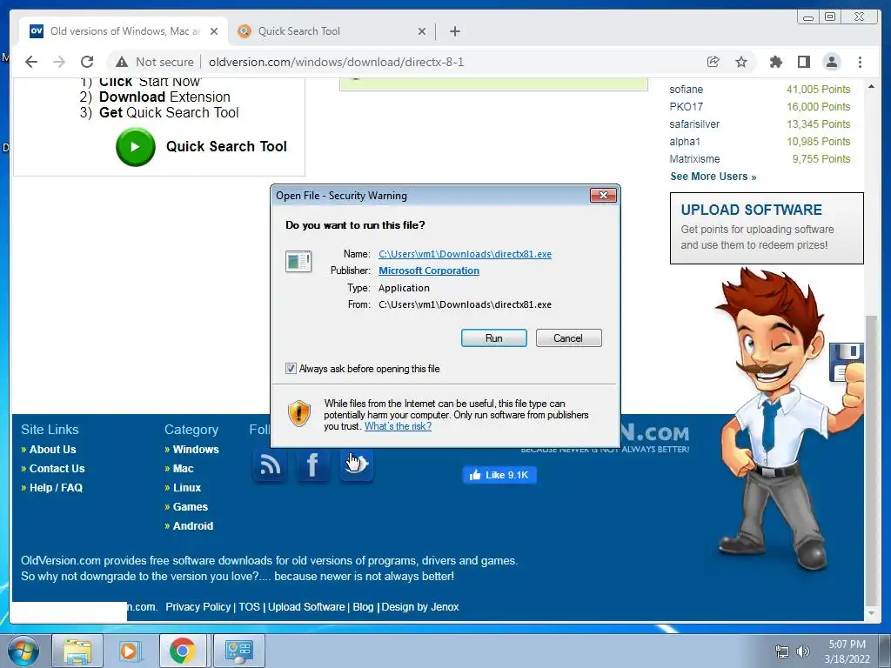Close the security warning dialog with the X

pos(603,196)
